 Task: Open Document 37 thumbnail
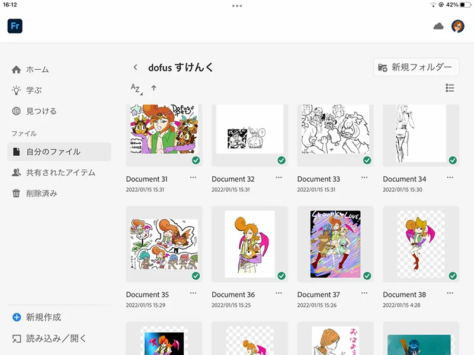pos(335,244)
